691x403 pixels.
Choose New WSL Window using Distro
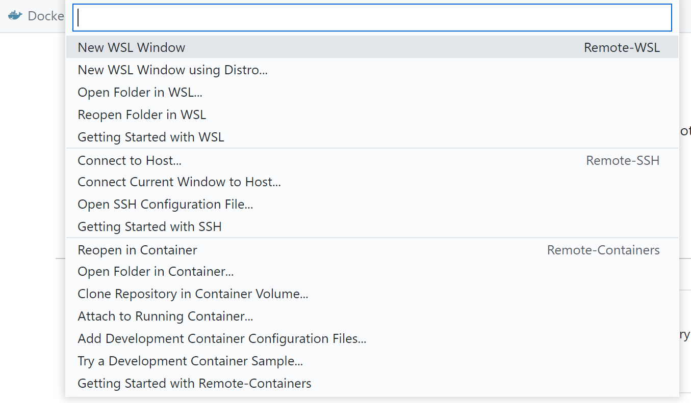click(372, 70)
